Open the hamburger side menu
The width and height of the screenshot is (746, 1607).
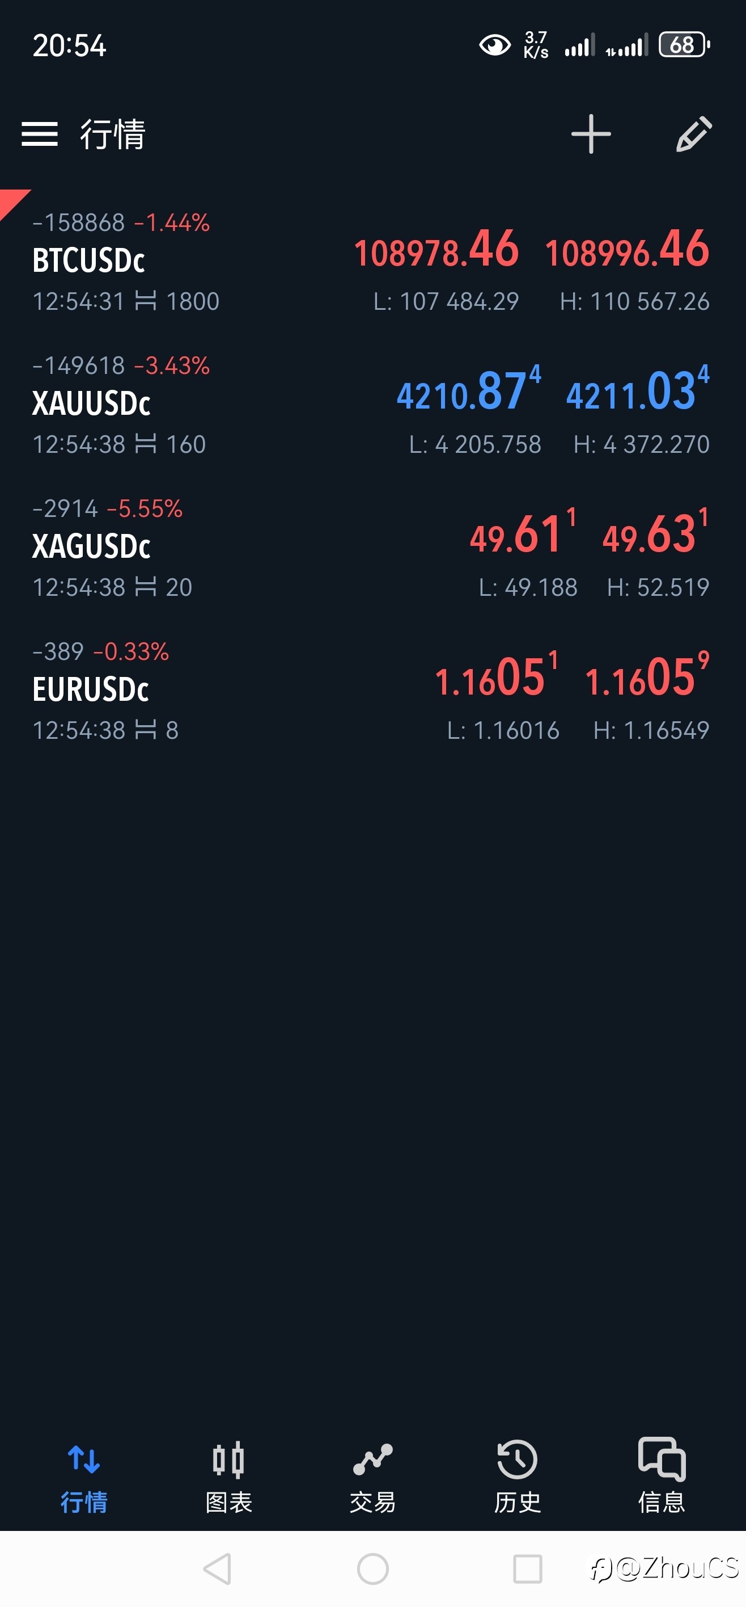(39, 134)
